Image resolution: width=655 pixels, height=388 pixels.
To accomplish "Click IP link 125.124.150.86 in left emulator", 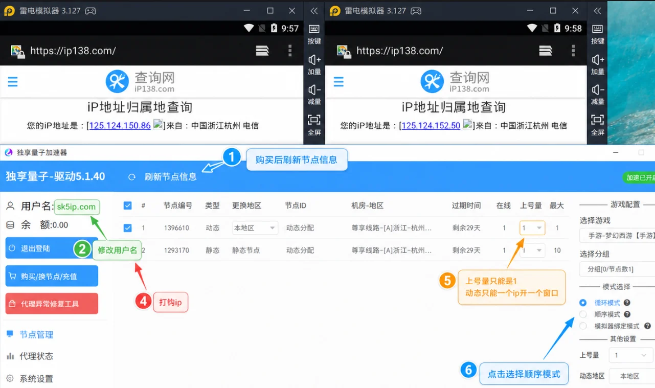I will click(120, 125).
